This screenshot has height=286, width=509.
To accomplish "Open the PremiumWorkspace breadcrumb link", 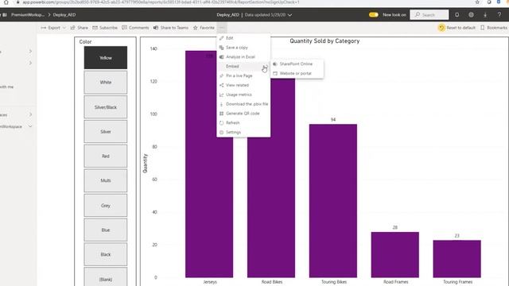I will tap(28, 15).
